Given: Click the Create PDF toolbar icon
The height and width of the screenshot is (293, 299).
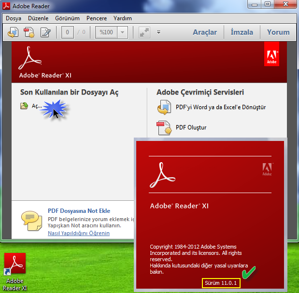Looking at the screenshot, I should pyautogui.click(x=29, y=32).
